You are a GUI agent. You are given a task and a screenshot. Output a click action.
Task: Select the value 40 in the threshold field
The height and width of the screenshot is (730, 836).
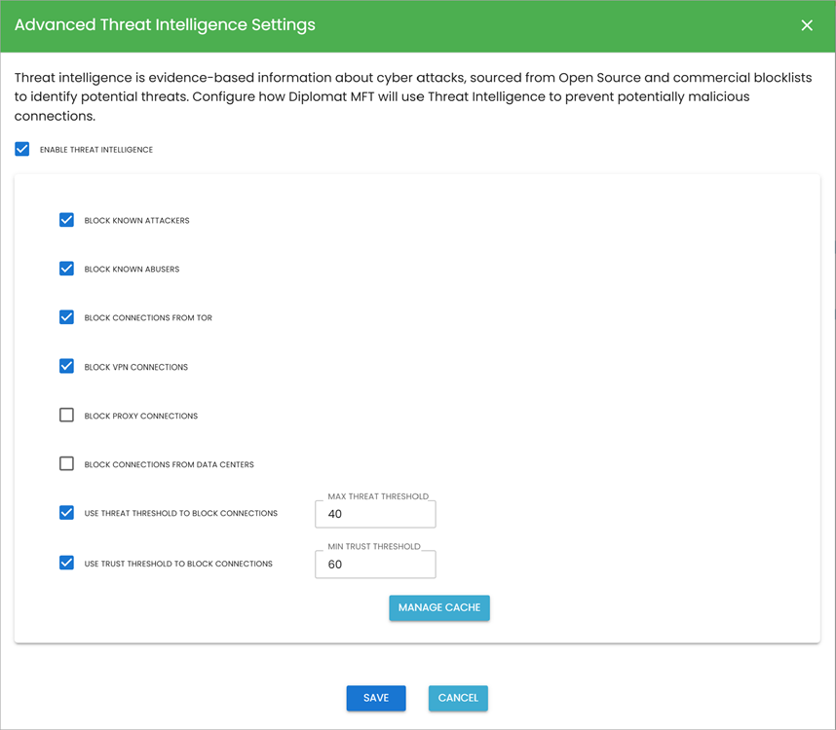(x=331, y=514)
